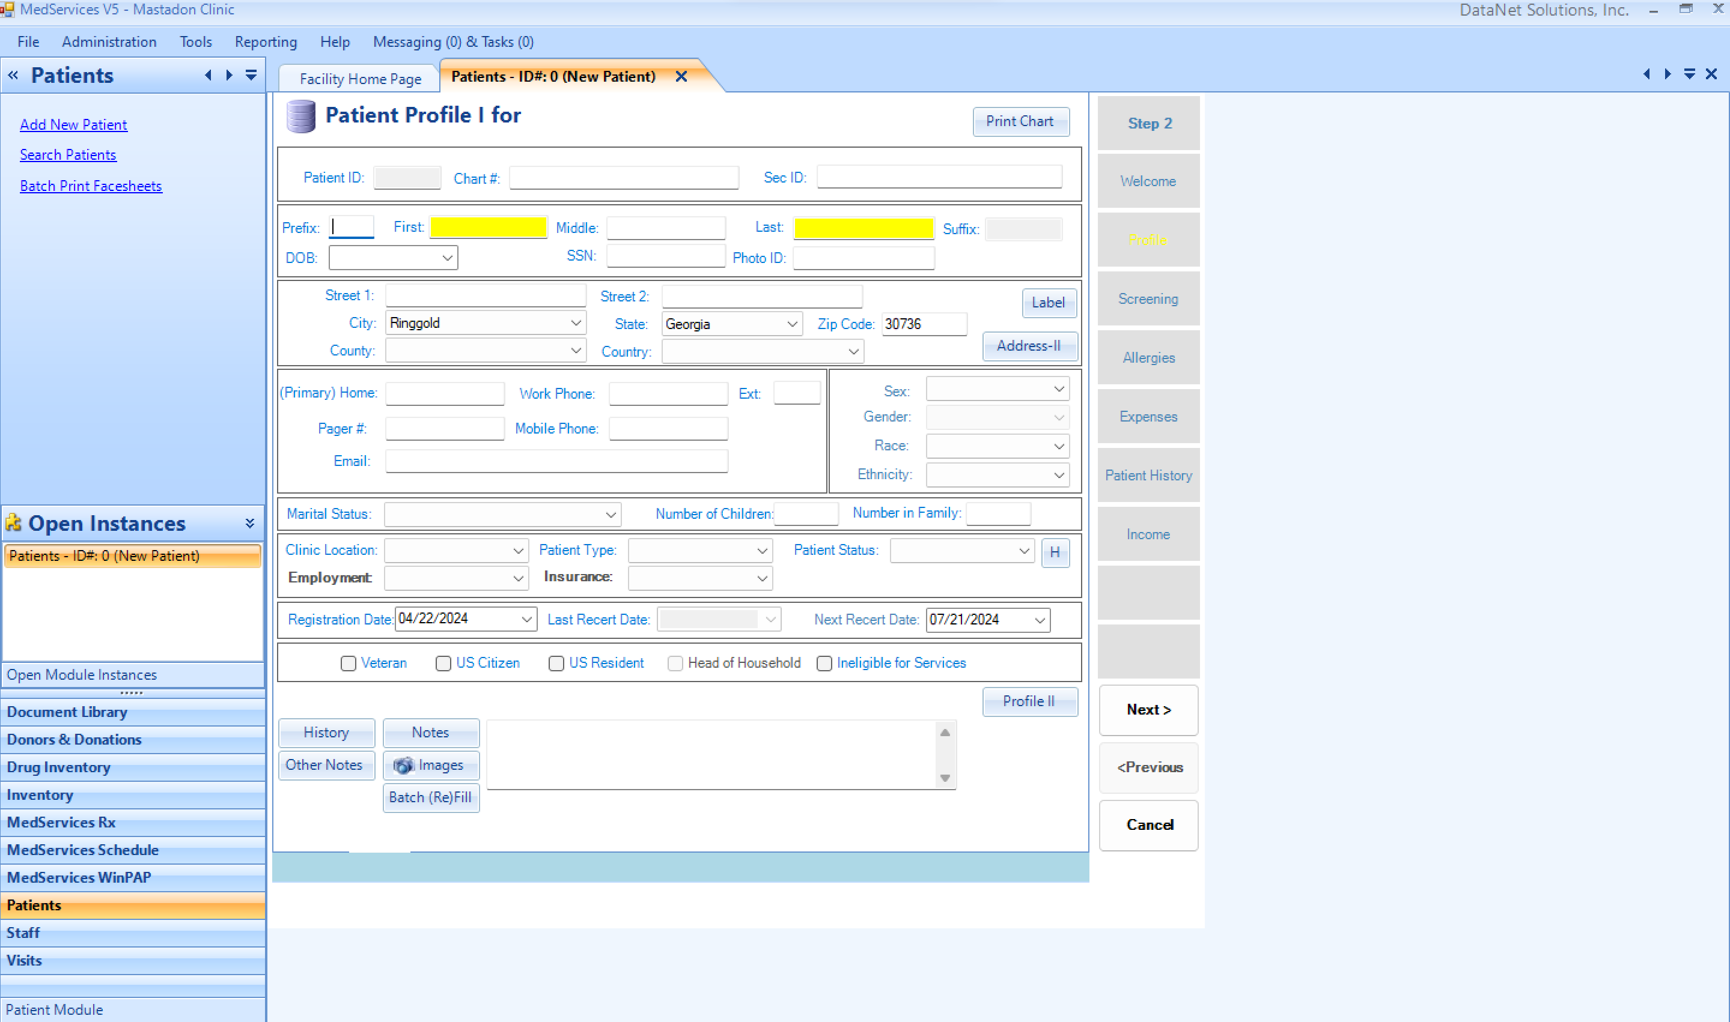Viewport: 1730px width, 1022px height.
Task: Go to the Screening step in sidebar
Action: (1148, 299)
